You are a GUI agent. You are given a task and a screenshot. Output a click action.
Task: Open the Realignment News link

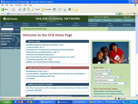34,71
